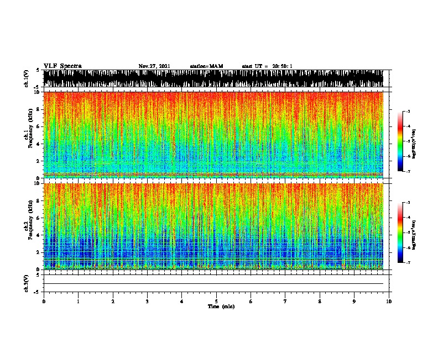Screen dimensions: 438x338
Task: Click the "-5" tick on ch.3(V) axis
Action: (x=37, y=292)
